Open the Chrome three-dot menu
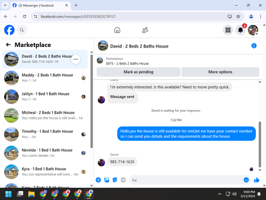The width and height of the screenshot is (266, 200). pyautogui.click(x=260, y=17)
